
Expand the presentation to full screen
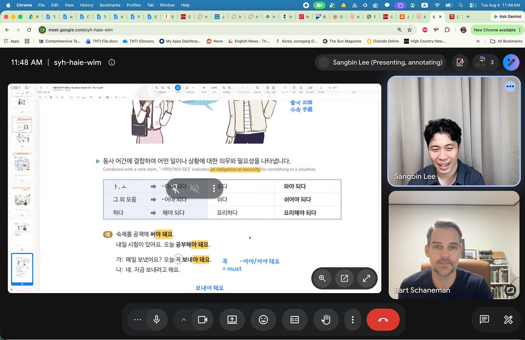[x=366, y=278]
